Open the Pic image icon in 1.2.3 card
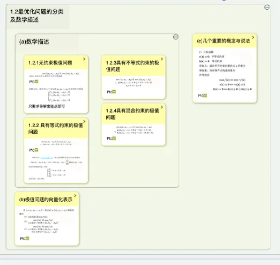Screen dimensions: 280x265 [x=114, y=92]
